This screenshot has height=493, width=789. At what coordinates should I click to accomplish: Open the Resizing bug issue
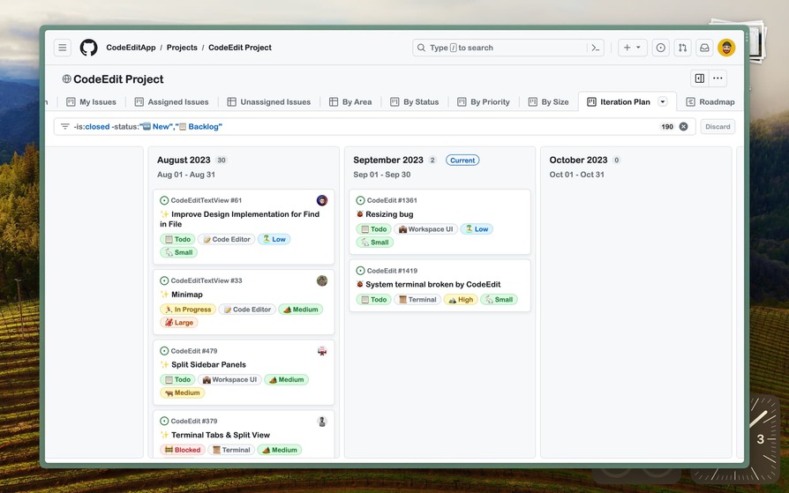click(x=389, y=214)
